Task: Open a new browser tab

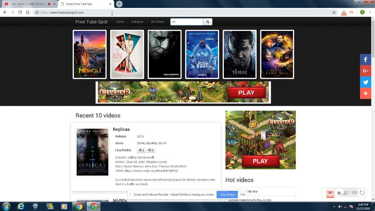Action: [x=119, y=4]
